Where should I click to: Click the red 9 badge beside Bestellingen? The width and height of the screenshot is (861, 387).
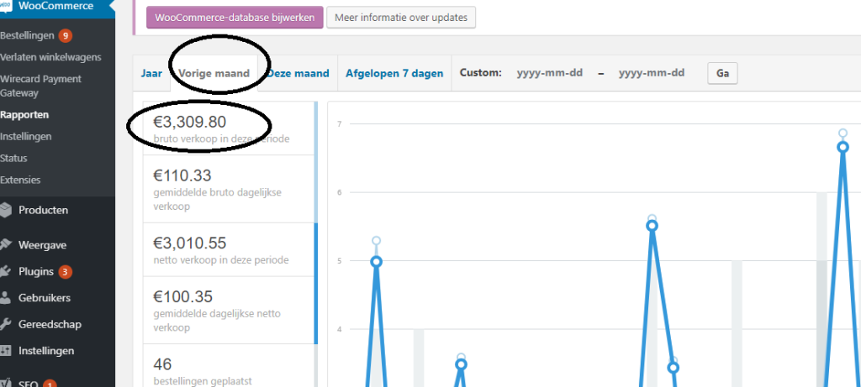66,35
